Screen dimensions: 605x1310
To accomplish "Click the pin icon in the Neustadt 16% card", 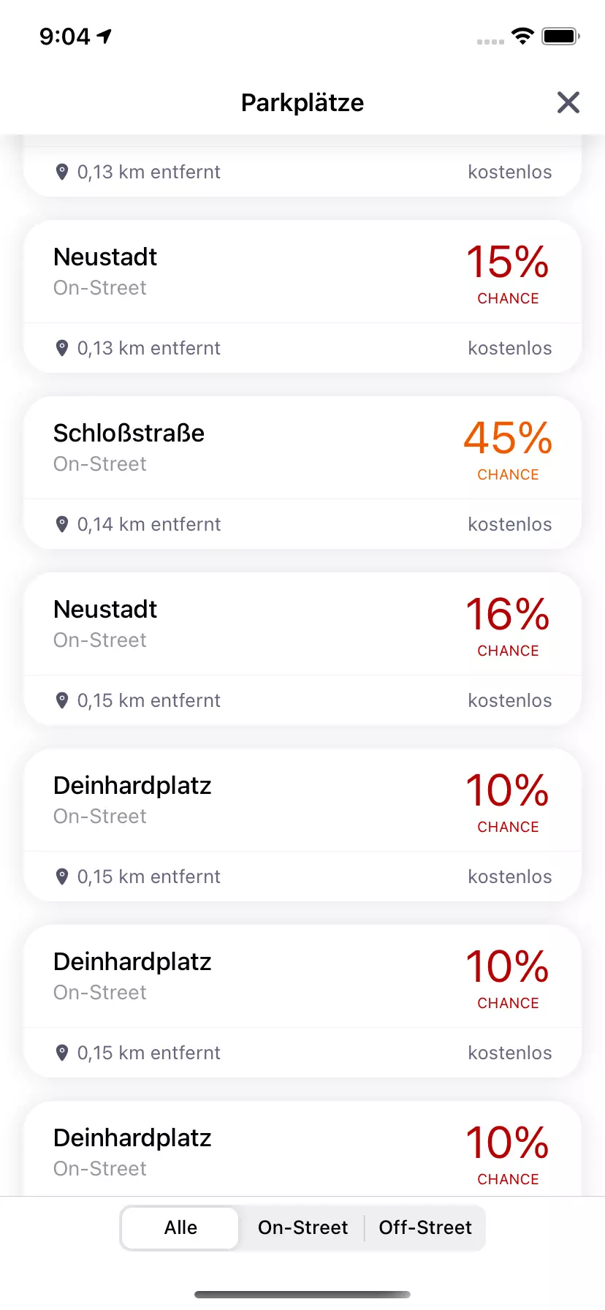I will (62, 700).
